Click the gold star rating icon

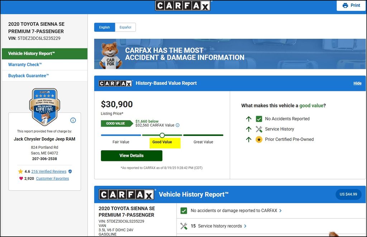(x=20, y=171)
